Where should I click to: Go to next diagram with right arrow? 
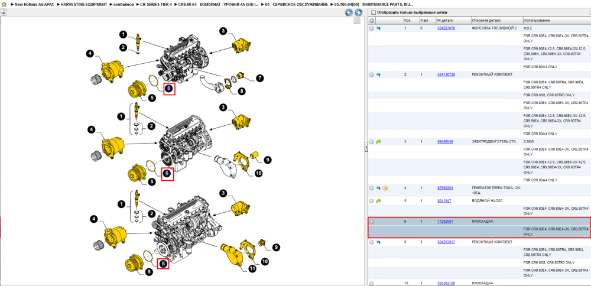pos(358,12)
